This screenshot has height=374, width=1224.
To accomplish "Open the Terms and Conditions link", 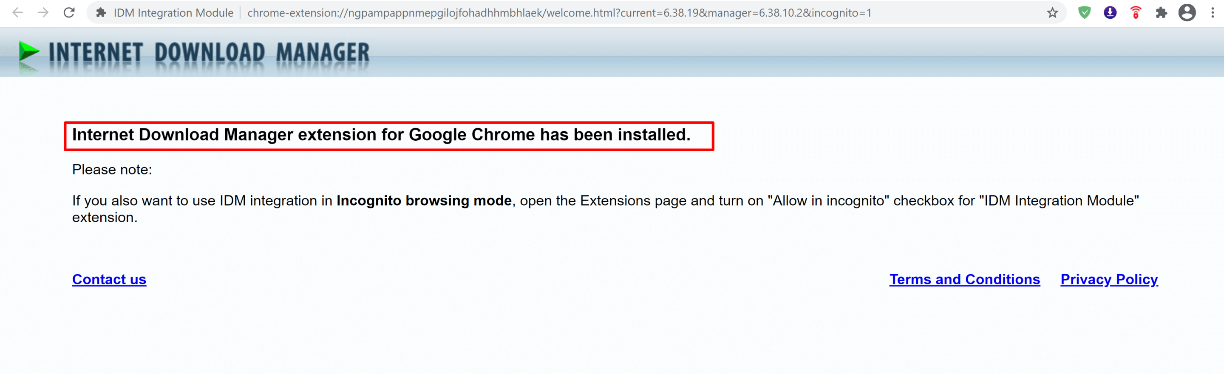I will [964, 279].
